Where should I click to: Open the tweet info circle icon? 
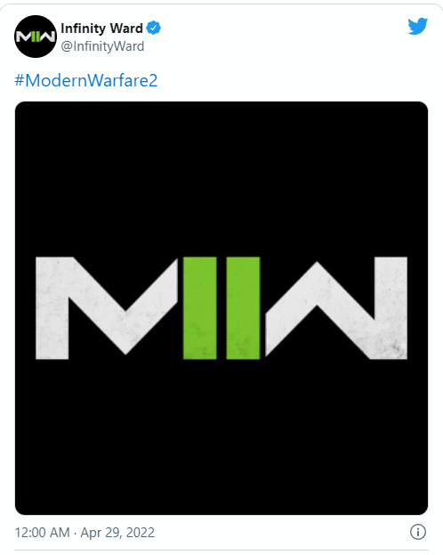tap(418, 532)
